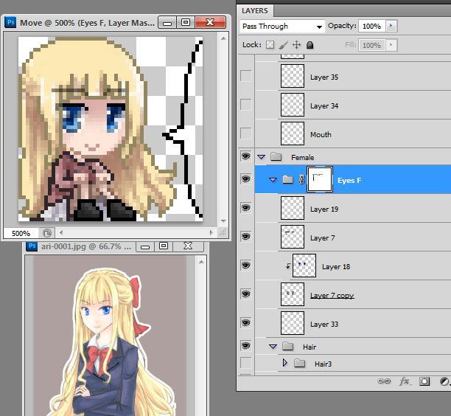Viewport: 451px width, 416px height.
Task: Click the Eyes F mask link icon
Action: (301, 180)
